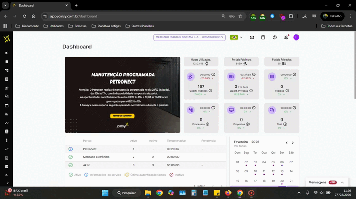Go to next month in calendar
This screenshot has height=199, width=356.
pos(293,143)
